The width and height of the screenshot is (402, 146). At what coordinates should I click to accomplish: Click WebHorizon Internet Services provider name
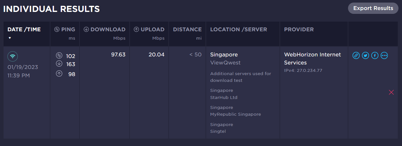[312, 59]
